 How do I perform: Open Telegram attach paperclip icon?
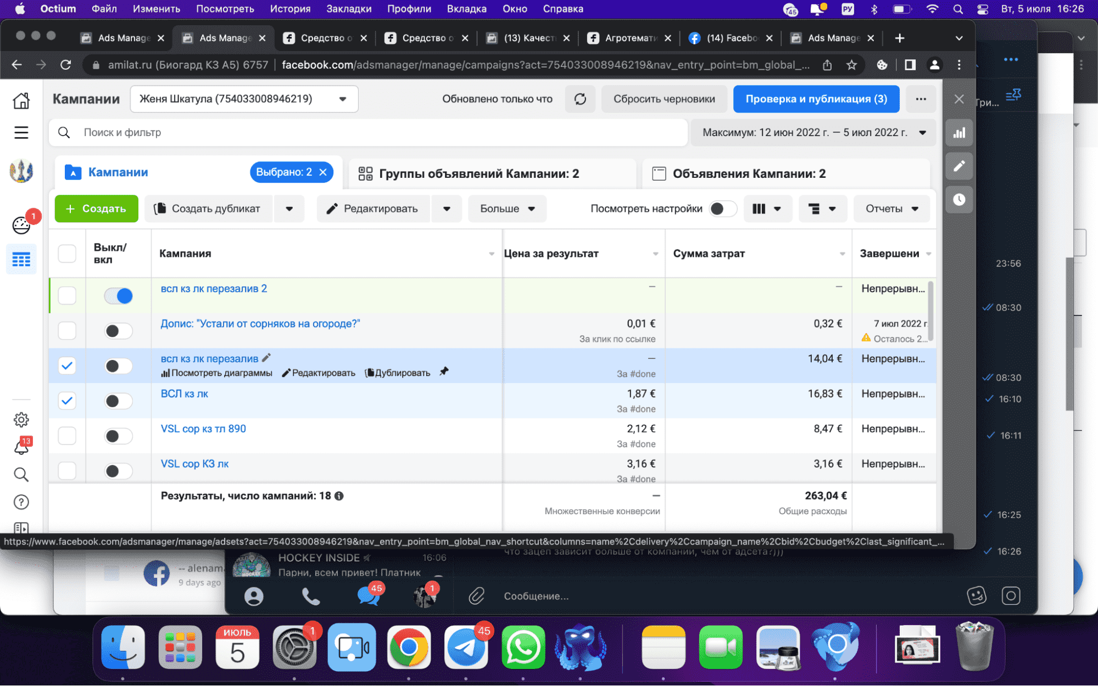tap(477, 596)
